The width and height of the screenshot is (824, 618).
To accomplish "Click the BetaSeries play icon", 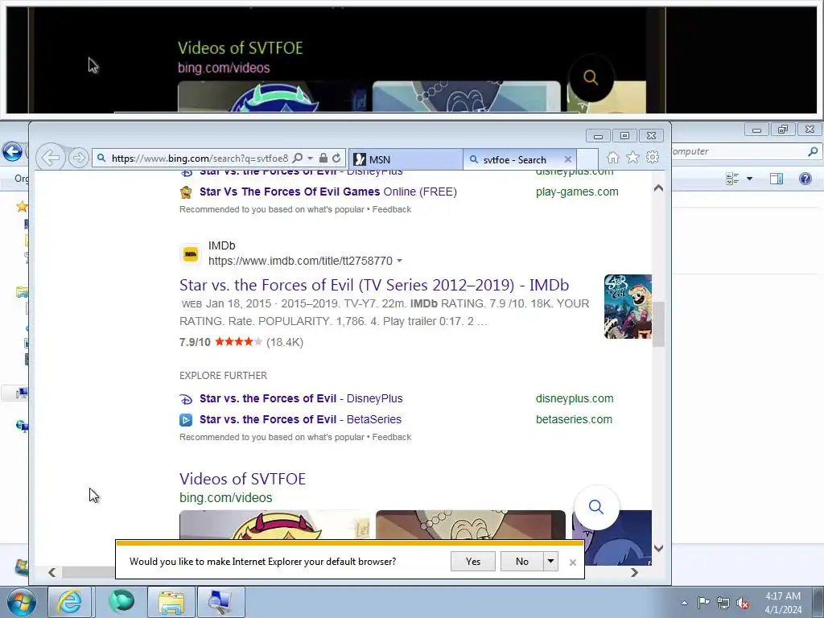I will pos(186,420).
